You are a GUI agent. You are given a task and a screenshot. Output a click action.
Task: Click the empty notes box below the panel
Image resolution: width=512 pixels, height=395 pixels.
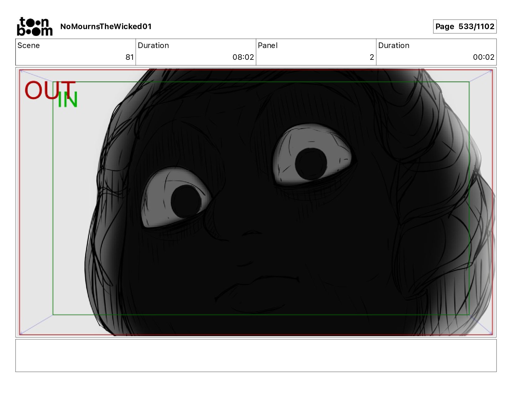click(256, 355)
